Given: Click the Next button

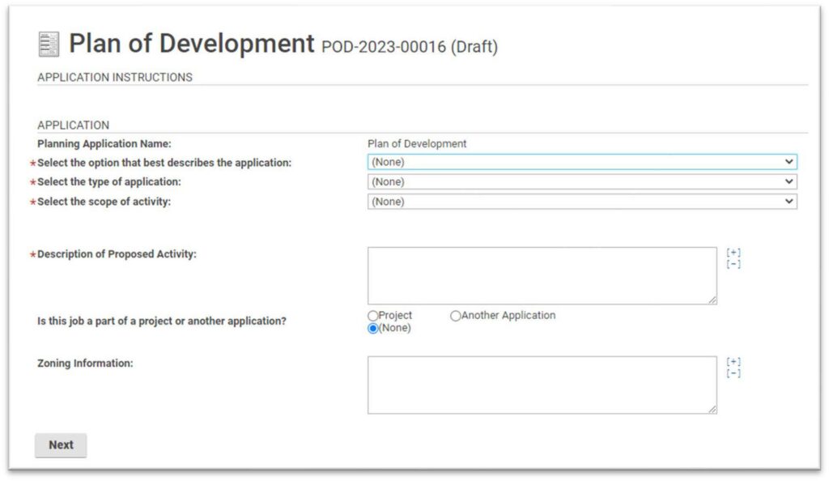Looking at the screenshot, I should tap(61, 445).
